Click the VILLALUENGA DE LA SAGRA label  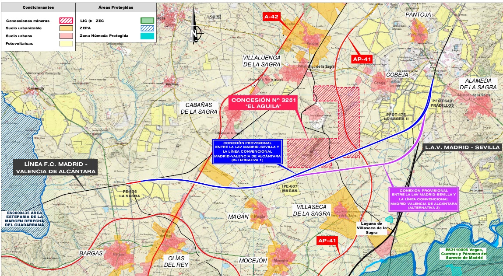point(262,61)
